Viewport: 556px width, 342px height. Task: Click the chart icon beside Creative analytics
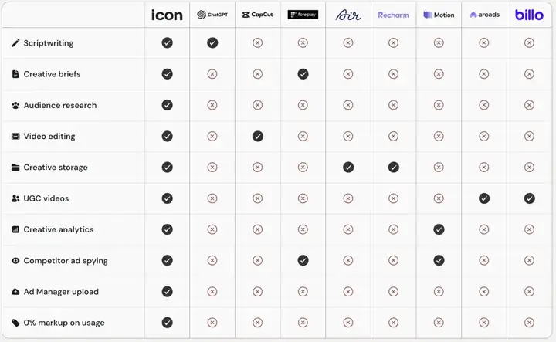click(15, 229)
